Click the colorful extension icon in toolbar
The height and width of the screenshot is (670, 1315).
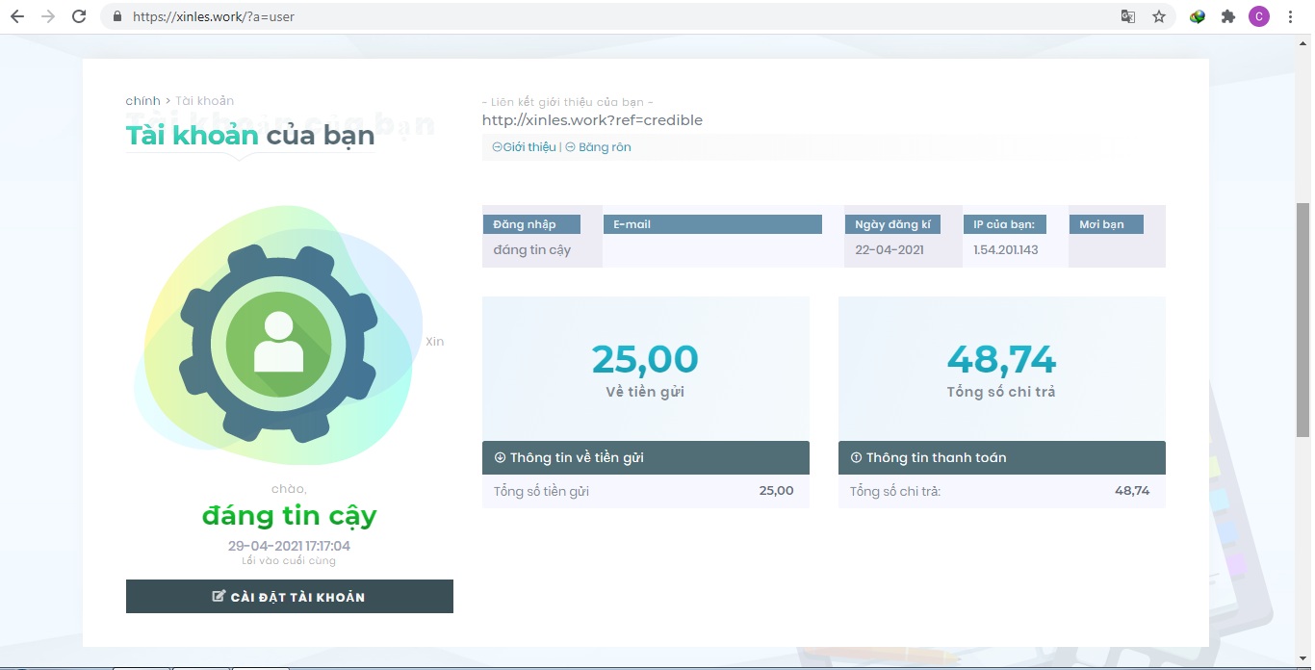click(x=1198, y=16)
